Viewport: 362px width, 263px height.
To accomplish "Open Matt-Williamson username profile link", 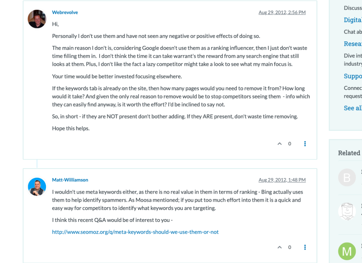I will pos(70,180).
